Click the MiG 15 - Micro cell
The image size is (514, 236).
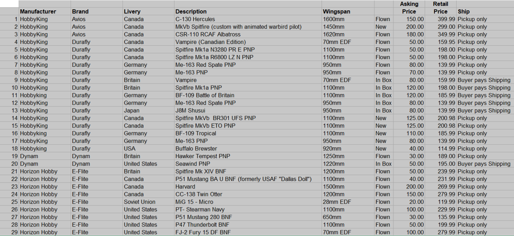click(248, 202)
